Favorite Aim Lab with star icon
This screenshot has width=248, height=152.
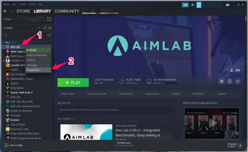[237, 81]
